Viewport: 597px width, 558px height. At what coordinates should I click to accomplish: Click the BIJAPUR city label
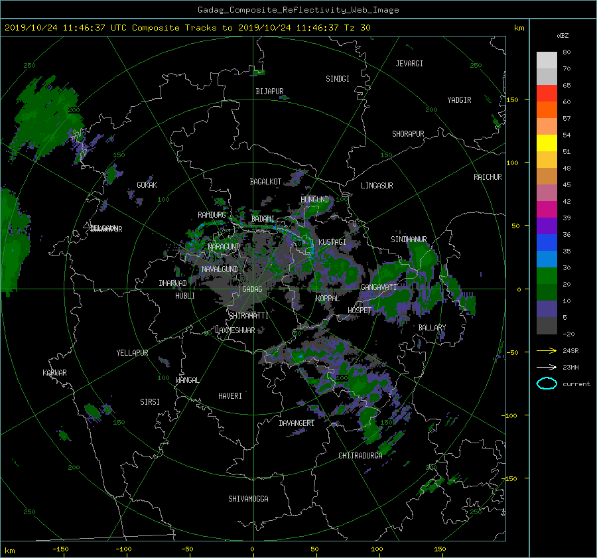269,92
